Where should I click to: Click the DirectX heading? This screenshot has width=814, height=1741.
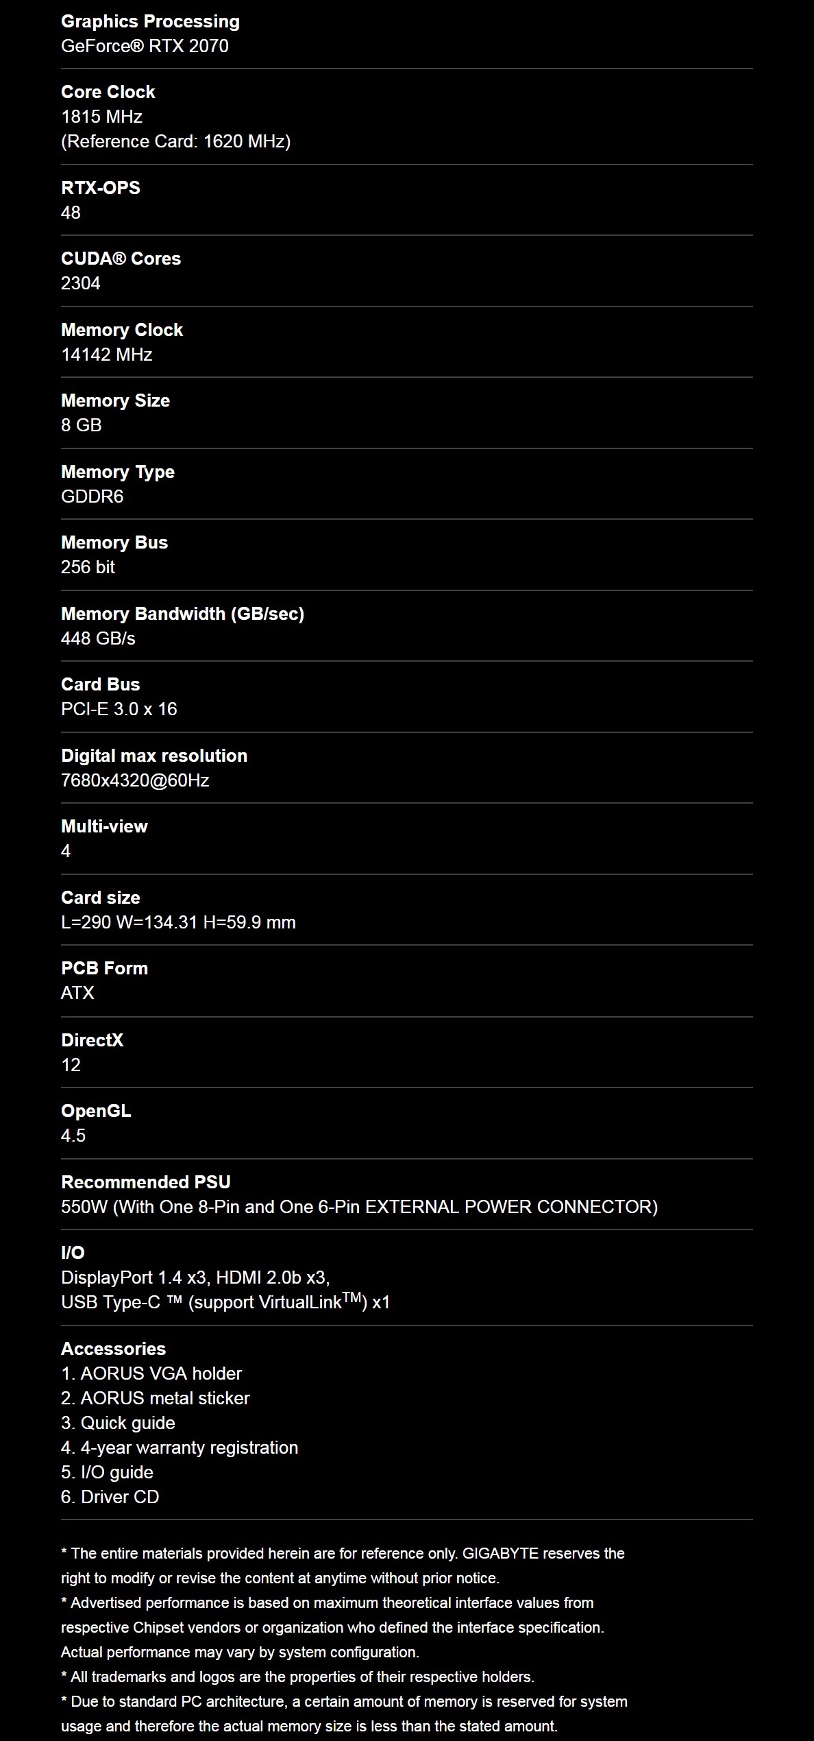[92, 1040]
